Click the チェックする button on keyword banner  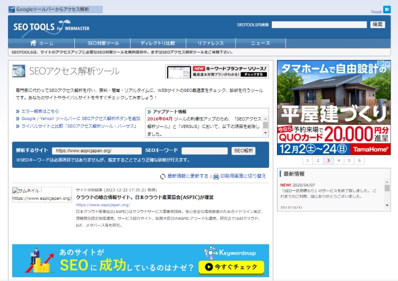[254, 74]
